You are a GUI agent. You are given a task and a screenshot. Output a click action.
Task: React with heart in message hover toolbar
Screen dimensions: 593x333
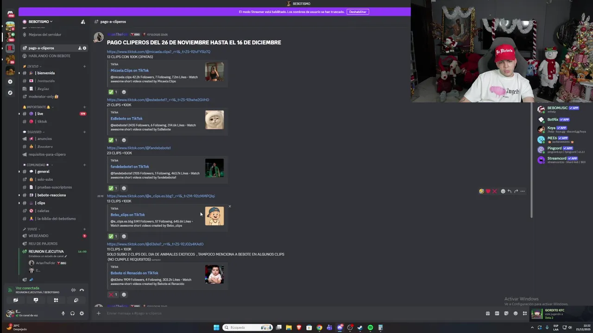tap(488, 191)
